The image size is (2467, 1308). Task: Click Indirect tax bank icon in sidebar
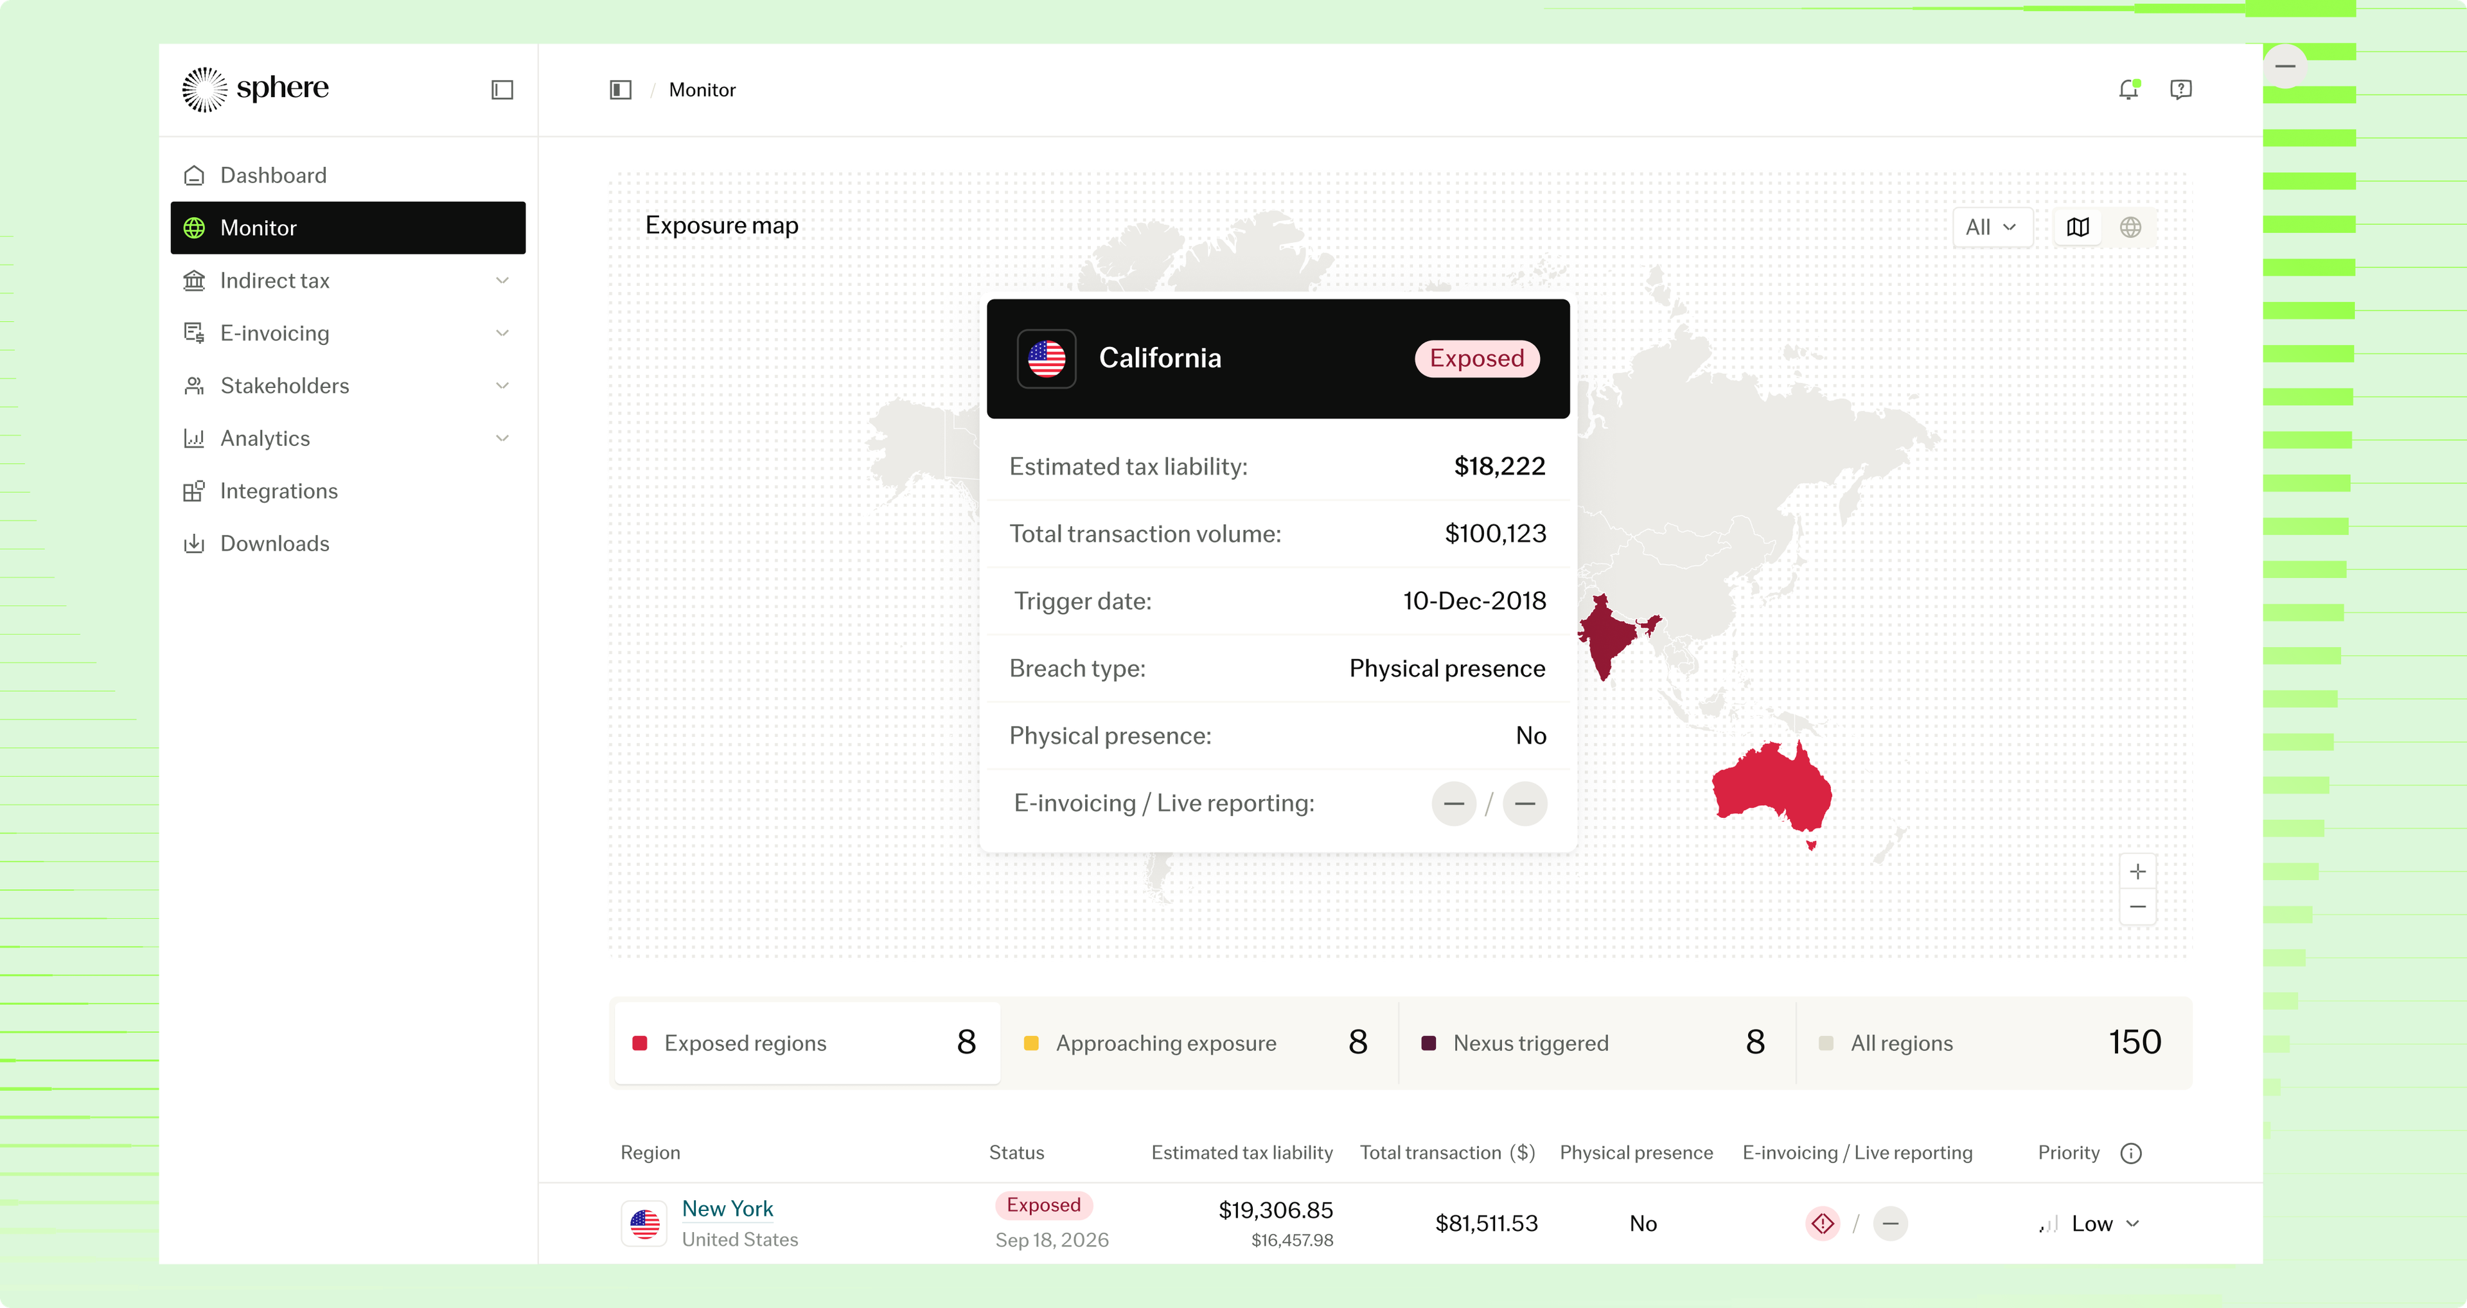(x=195, y=281)
